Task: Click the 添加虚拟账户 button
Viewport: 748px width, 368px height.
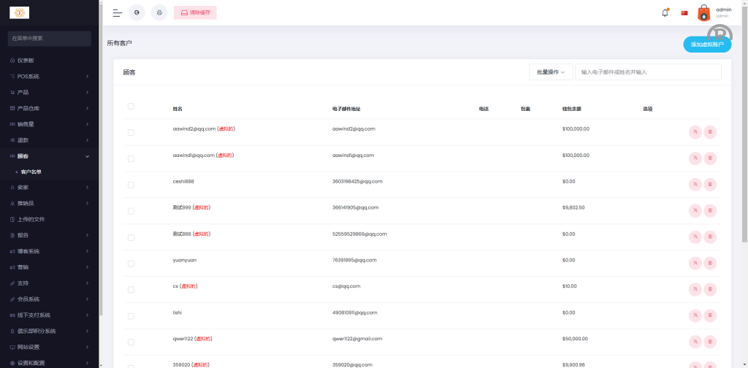Action: tap(707, 45)
